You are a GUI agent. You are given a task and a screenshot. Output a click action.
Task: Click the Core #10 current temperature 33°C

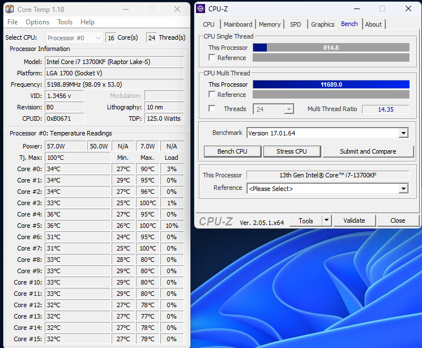click(78, 282)
